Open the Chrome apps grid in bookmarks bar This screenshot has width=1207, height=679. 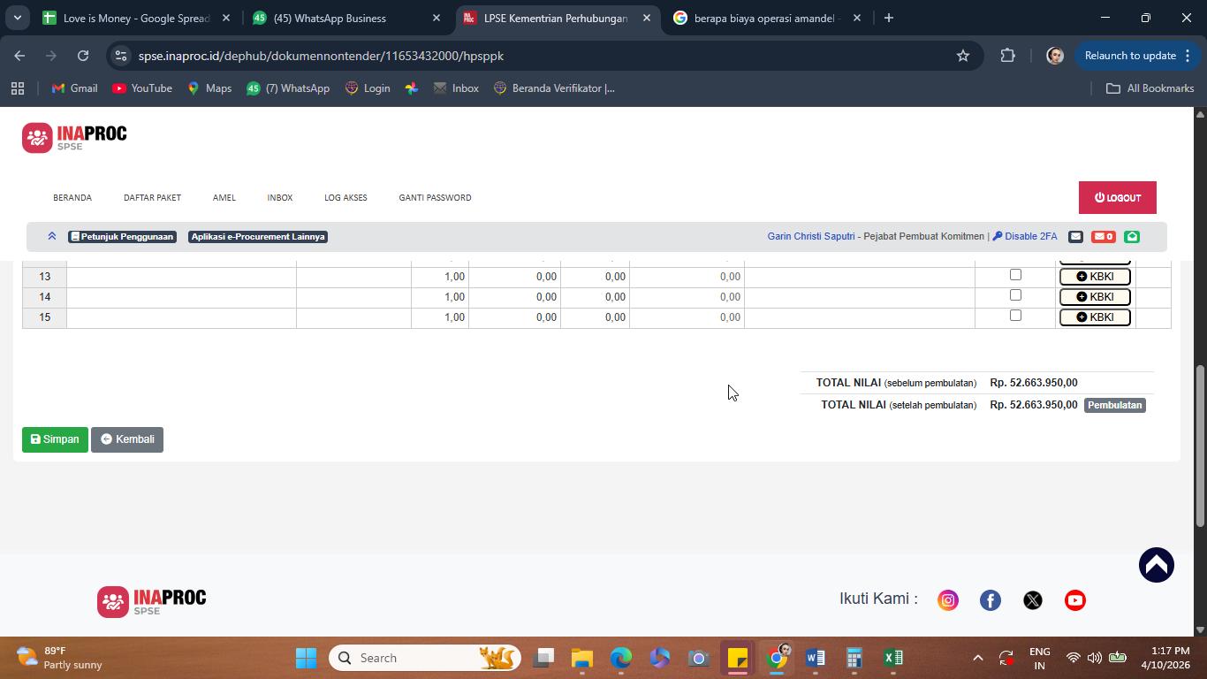pos(18,88)
